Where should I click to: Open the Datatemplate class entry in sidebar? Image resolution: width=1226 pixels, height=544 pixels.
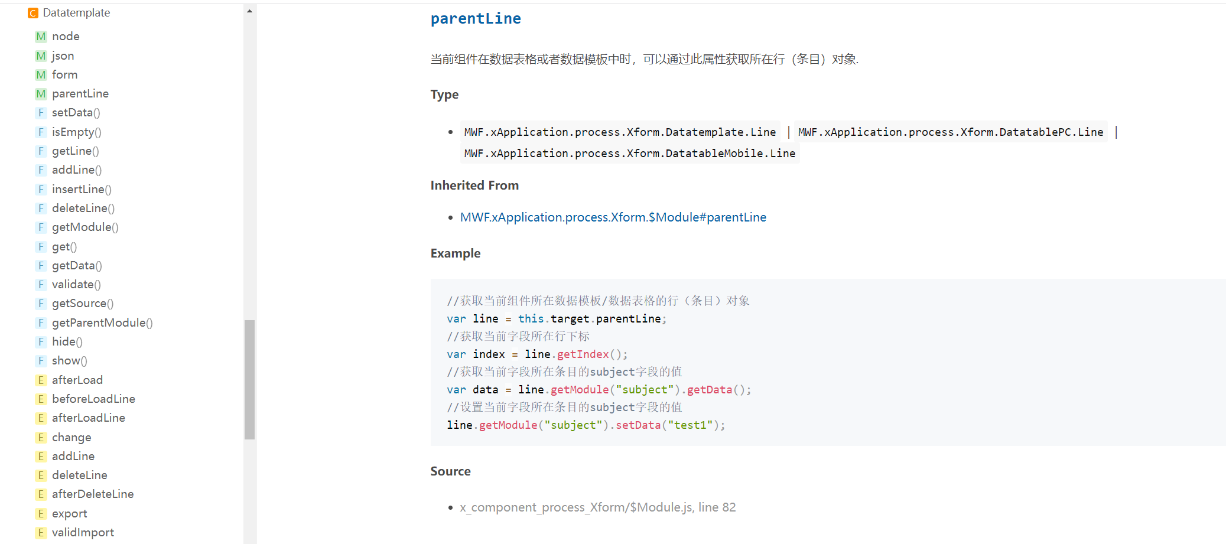point(76,13)
